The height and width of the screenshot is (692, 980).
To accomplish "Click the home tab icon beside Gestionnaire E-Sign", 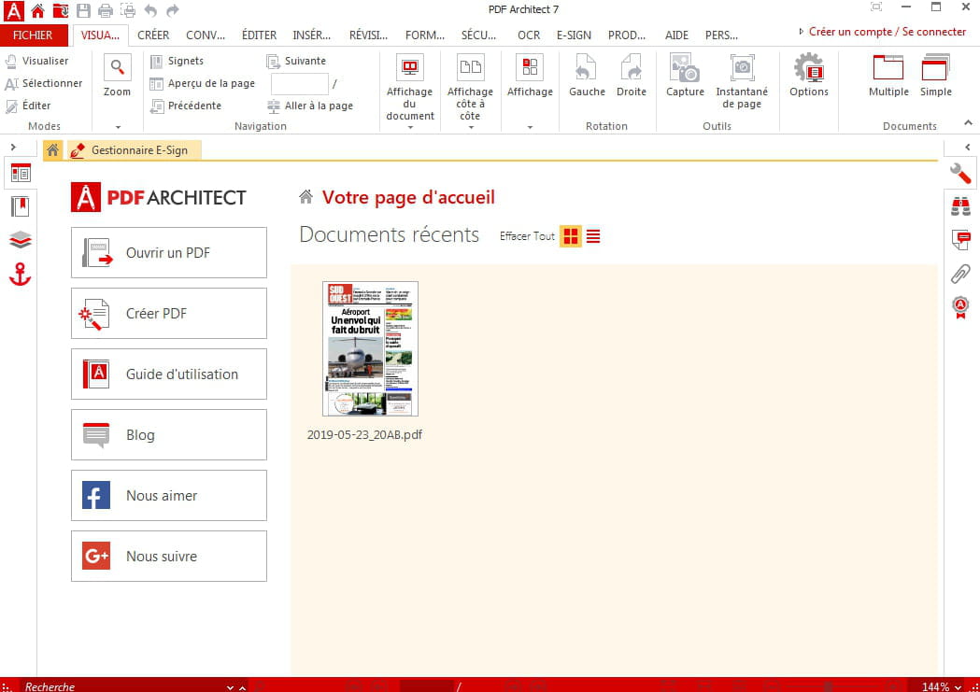I will coord(53,150).
